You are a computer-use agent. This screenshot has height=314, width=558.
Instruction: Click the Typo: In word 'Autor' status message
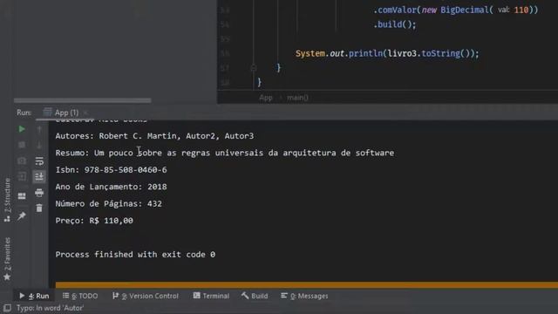(x=51, y=308)
